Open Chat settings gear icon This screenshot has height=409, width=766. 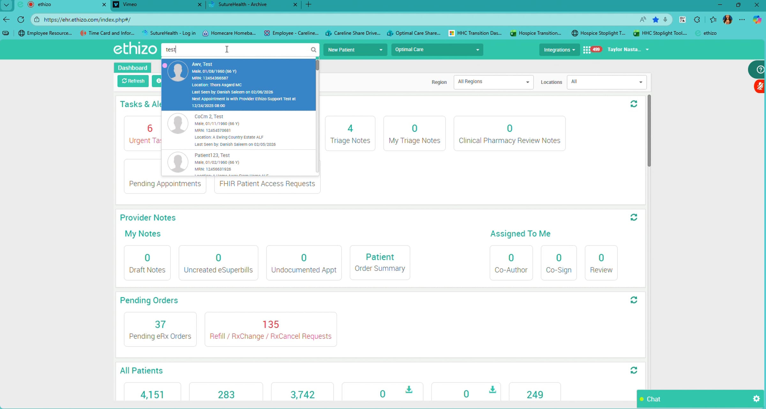pos(756,398)
